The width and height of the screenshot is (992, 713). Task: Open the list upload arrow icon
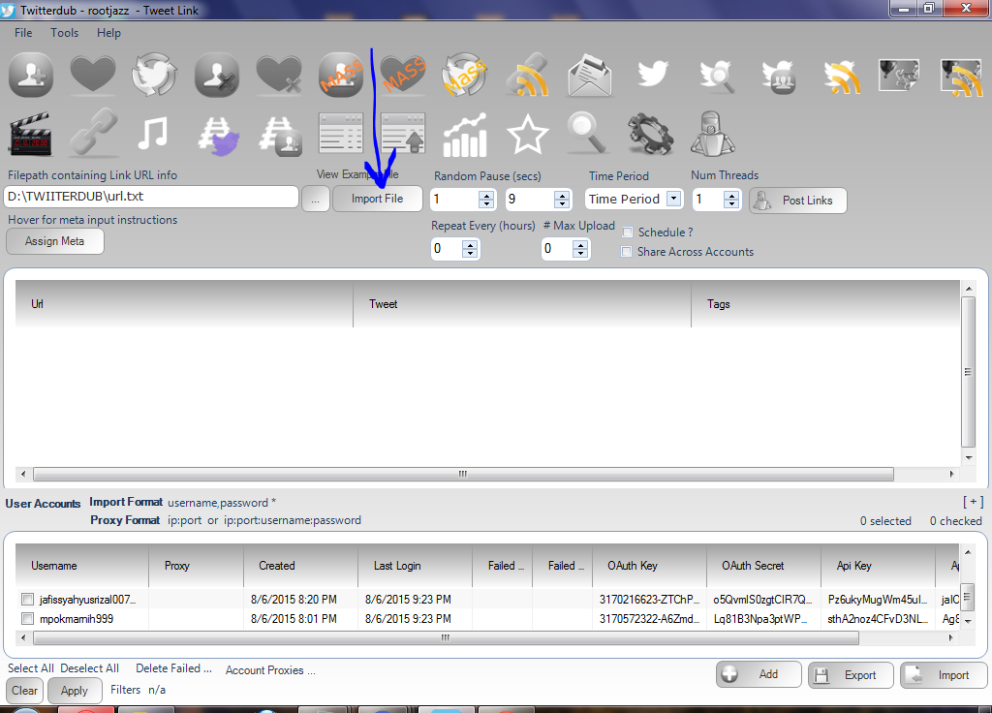[x=403, y=134]
